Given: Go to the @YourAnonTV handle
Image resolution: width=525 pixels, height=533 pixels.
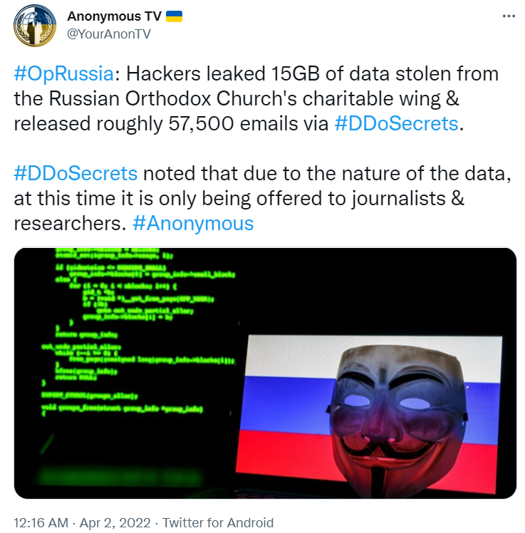Looking at the screenshot, I should tap(109, 33).
